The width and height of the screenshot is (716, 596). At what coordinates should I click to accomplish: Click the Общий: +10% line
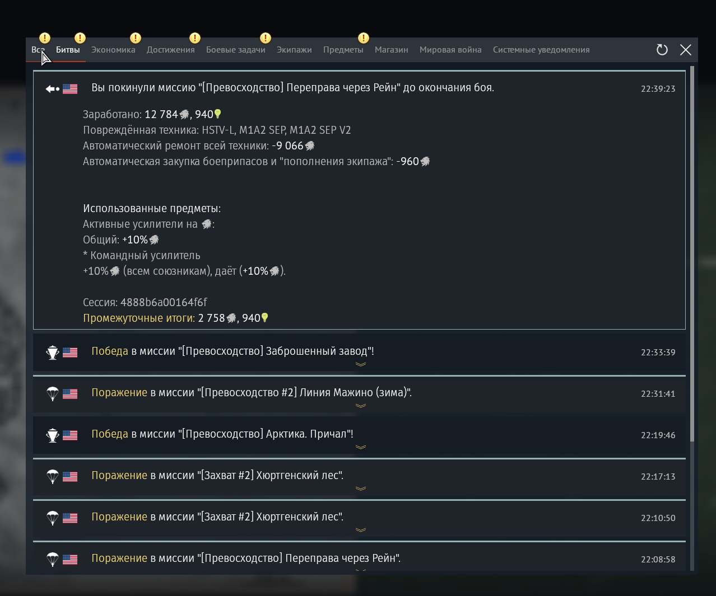tap(121, 240)
